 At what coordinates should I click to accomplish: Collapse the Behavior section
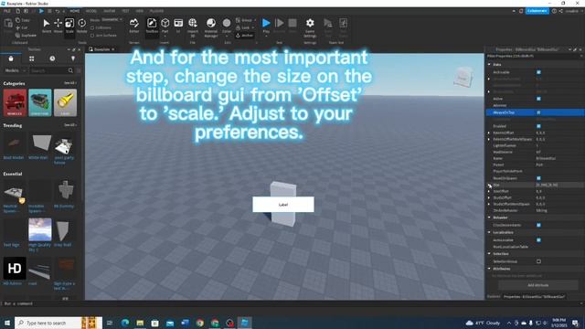click(x=489, y=218)
